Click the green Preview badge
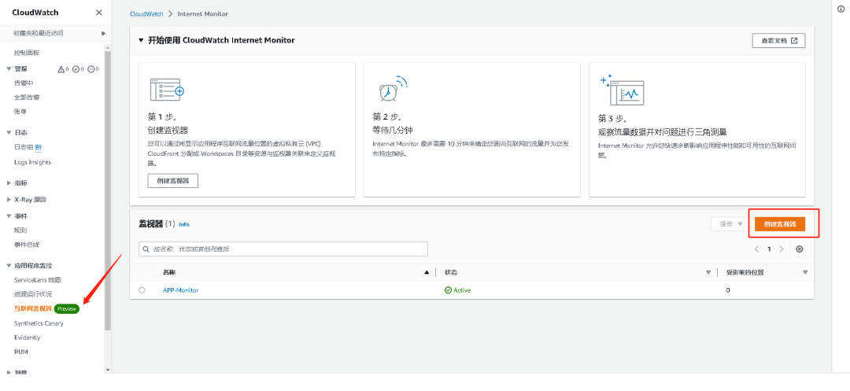This screenshot has width=850, height=391. pos(67,308)
